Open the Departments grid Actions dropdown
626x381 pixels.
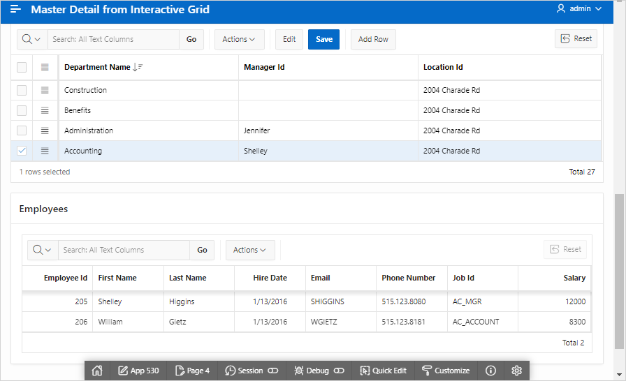pos(239,40)
